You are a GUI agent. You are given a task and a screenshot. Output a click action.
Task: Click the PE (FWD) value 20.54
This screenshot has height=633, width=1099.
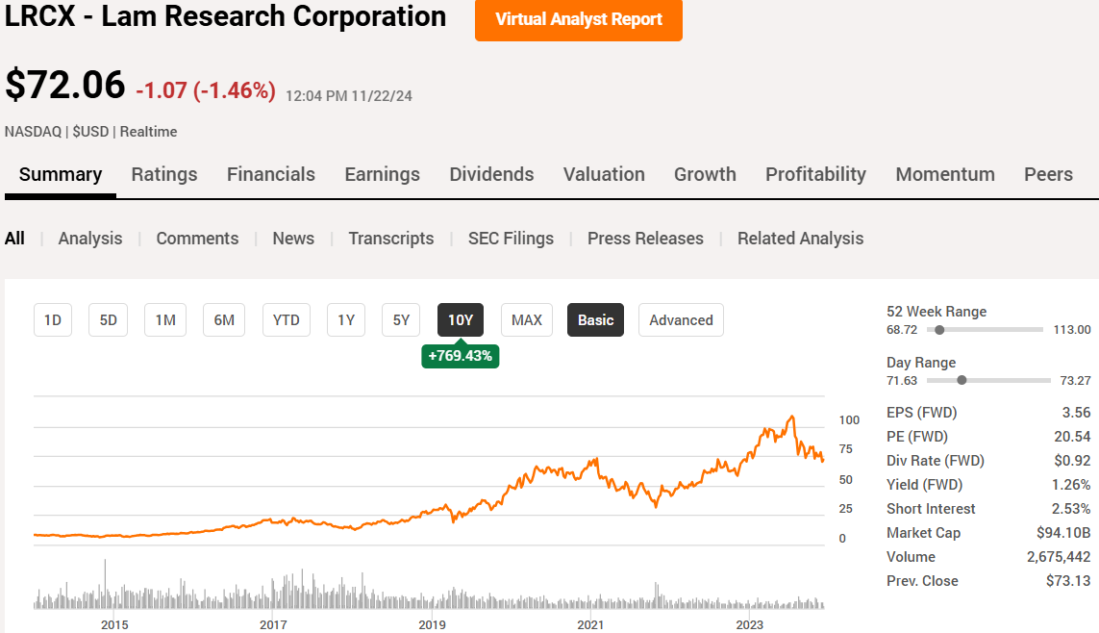point(1072,436)
